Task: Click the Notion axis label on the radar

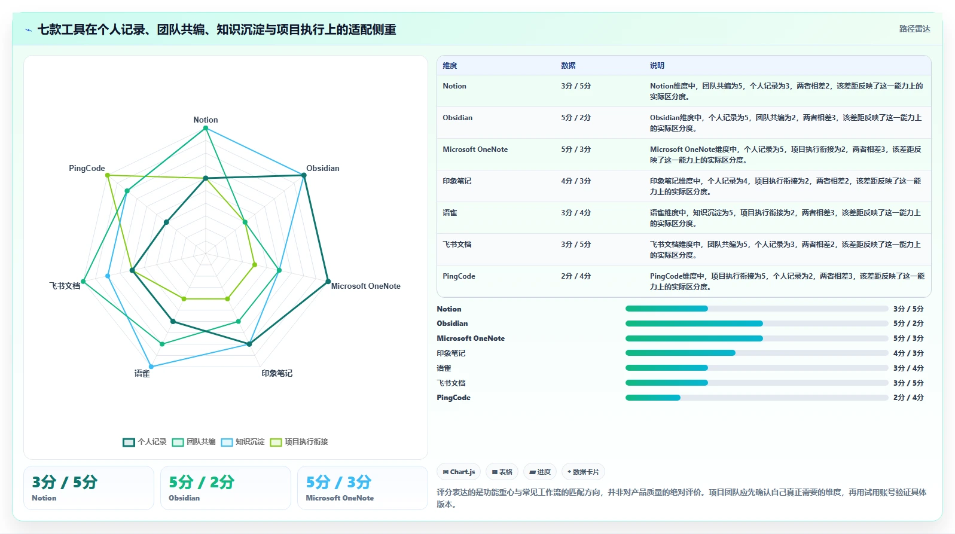Action: click(206, 120)
